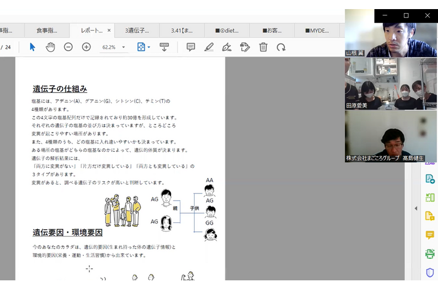
Task: Click the scrolling mode keyboard icon
Action: pos(164,47)
